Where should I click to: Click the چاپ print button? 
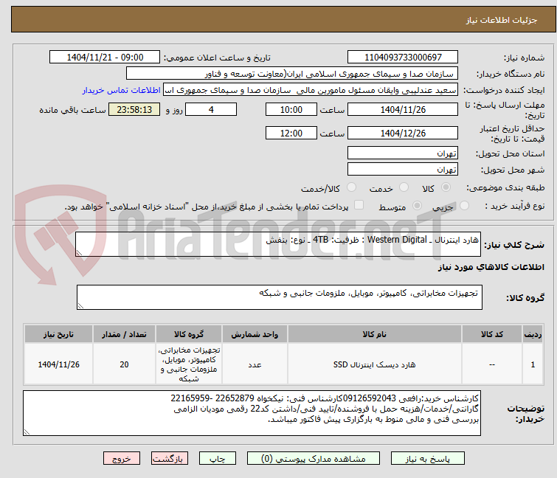[218, 459]
